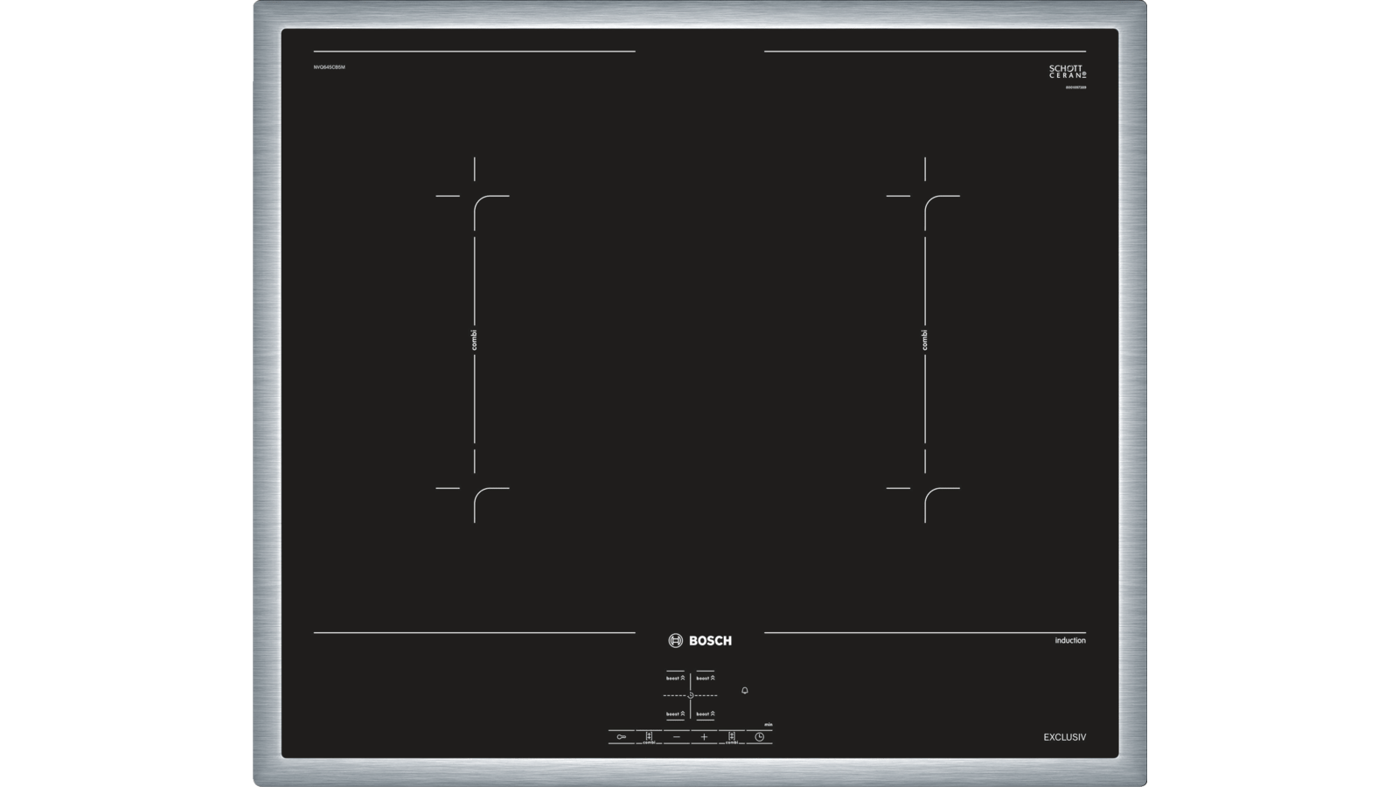Screen dimensions: 1399x787
Task: Select the front-left boost zone
Action: [x=675, y=714]
